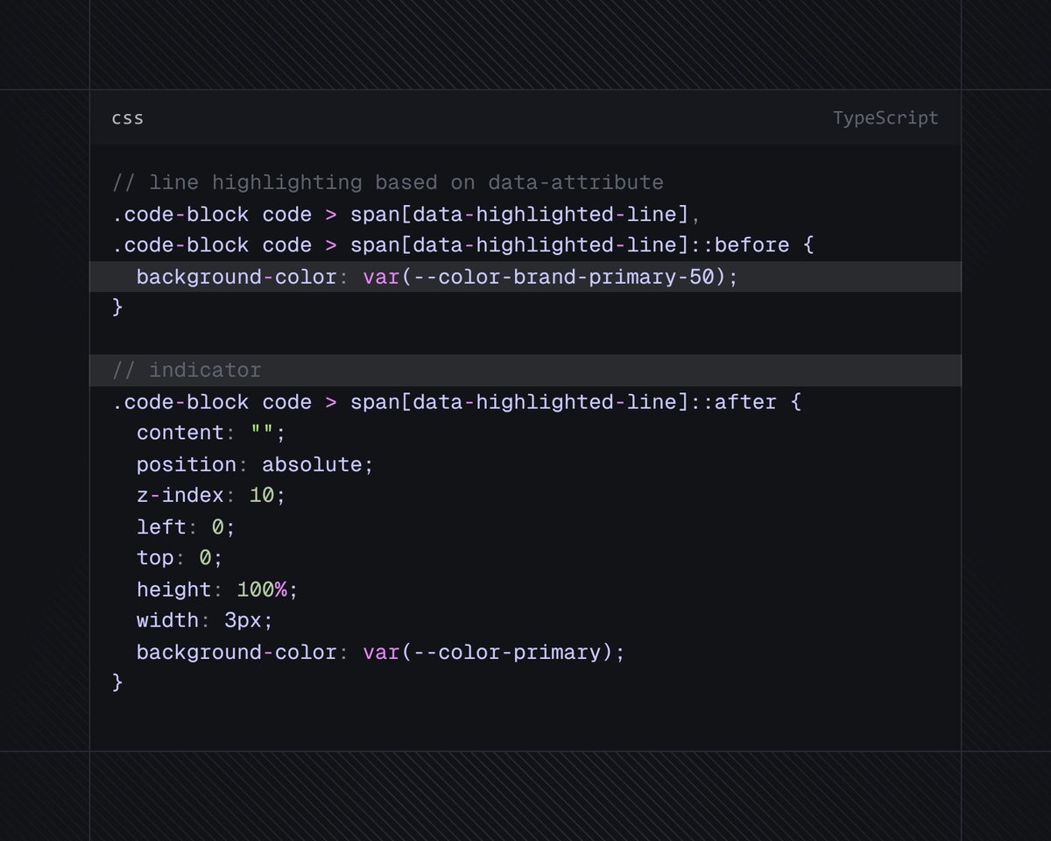Click highlighted line 'background-color: var(--color-brand-primary-50);'

(x=525, y=277)
